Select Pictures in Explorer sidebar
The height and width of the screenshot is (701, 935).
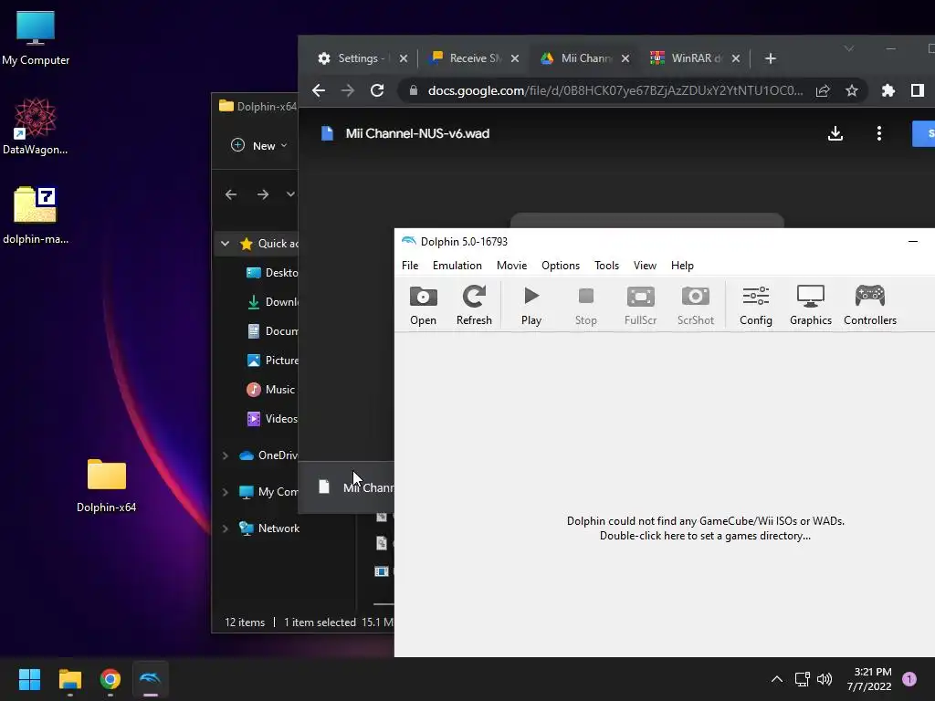tap(272, 360)
